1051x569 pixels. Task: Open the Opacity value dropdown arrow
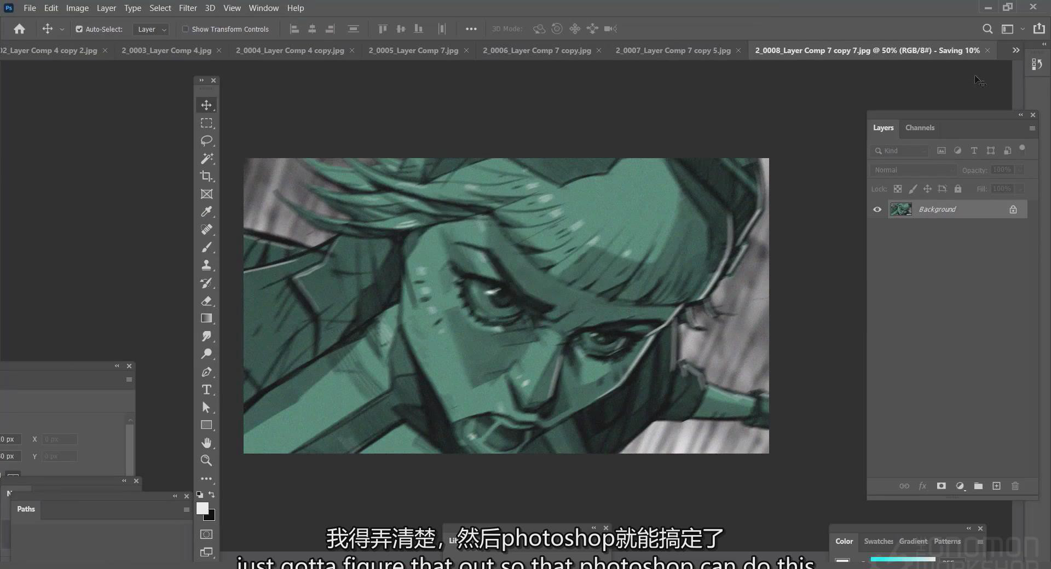[x=1019, y=170]
